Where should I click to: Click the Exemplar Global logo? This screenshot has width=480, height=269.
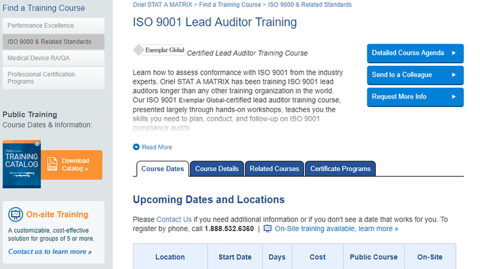(x=158, y=50)
